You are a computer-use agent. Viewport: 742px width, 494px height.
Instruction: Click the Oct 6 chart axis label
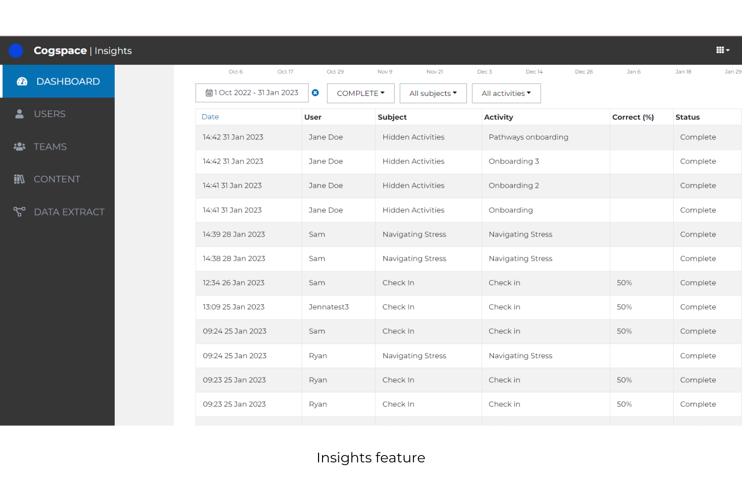pyautogui.click(x=235, y=72)
